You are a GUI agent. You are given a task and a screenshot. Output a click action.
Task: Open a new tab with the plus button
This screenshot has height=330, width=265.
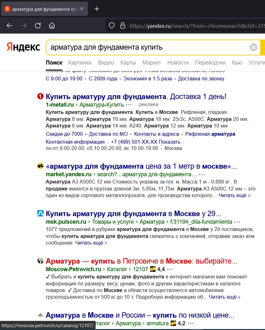pyautogui.click(x=97, y=9)
